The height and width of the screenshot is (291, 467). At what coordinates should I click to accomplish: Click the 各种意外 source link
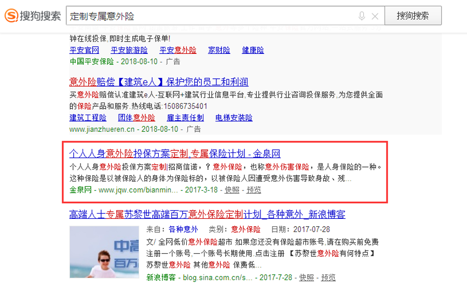[x=183, y=229]
